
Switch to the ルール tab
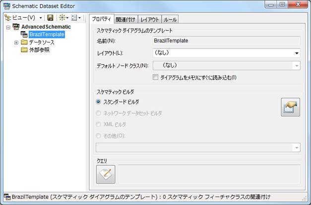click(170, 20)
